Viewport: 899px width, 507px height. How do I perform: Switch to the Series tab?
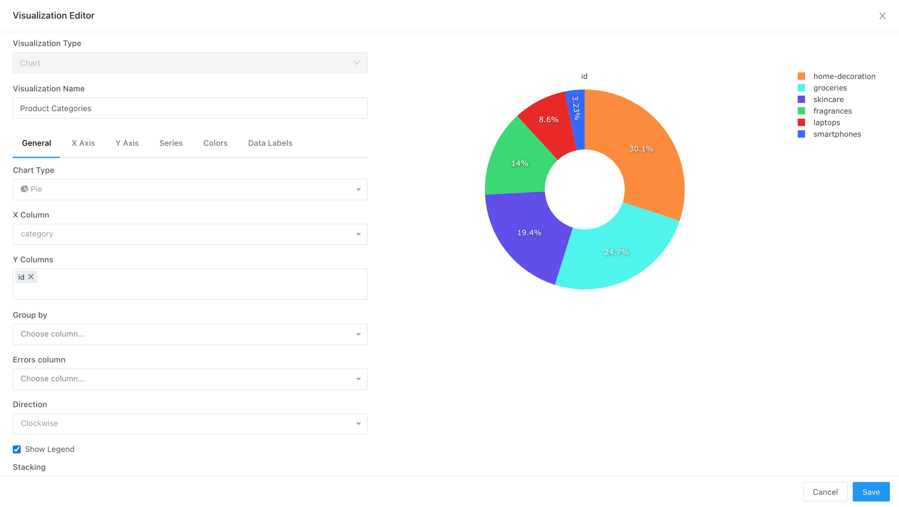click(171, 143)
